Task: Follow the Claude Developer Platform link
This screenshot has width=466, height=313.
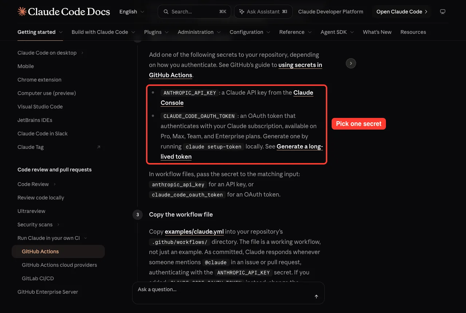Action: tap(331, 12)
